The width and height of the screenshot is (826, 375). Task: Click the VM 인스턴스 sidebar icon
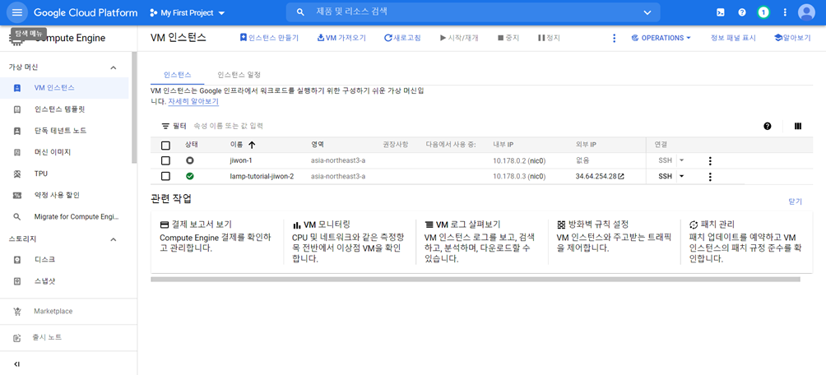point(16,88)
